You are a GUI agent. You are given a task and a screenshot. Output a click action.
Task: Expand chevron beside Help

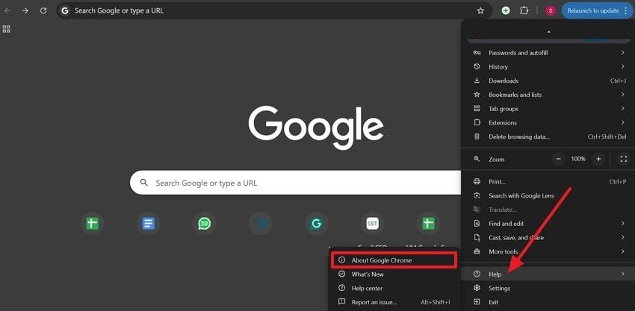pos(622,274)
